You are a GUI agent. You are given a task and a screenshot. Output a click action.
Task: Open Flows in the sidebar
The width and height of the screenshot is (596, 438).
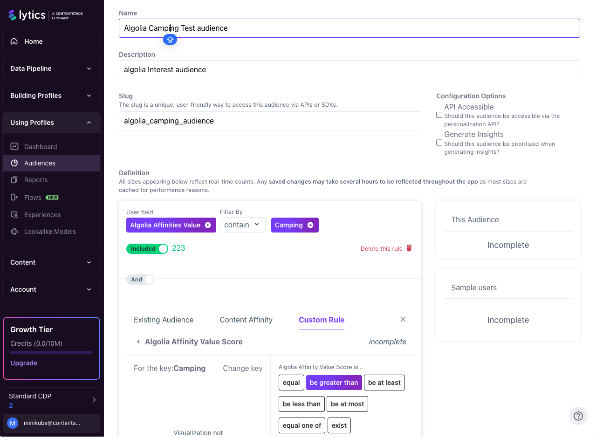tap(51, 198)
